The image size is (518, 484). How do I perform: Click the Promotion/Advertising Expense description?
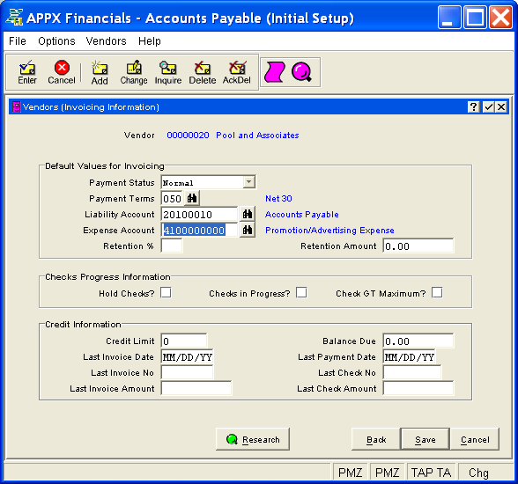click(x=329, y=230)
